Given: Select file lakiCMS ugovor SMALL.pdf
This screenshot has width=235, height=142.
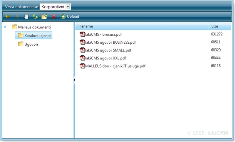Looking at the screenshot, I should click(x=108, y=50).
